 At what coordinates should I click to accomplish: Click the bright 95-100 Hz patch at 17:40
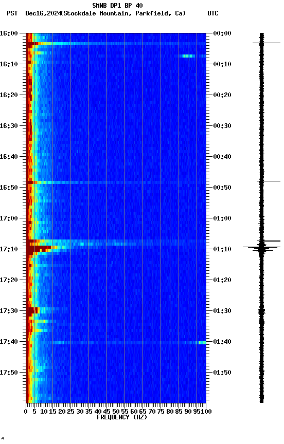[202, 343]
